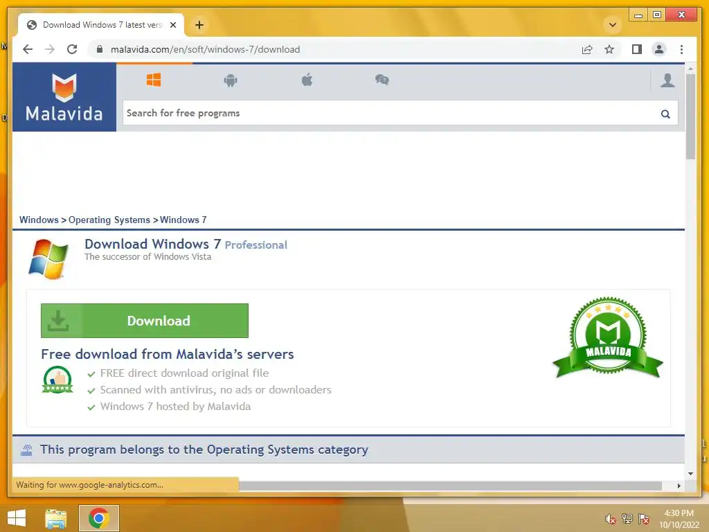
Task: Open the Windows Start button
Action: pos(17,518)
